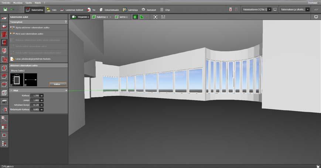Toggle the green 3D view button
Image resolution: width=321 pixels, height=168 pixels.
coord(135,17)
